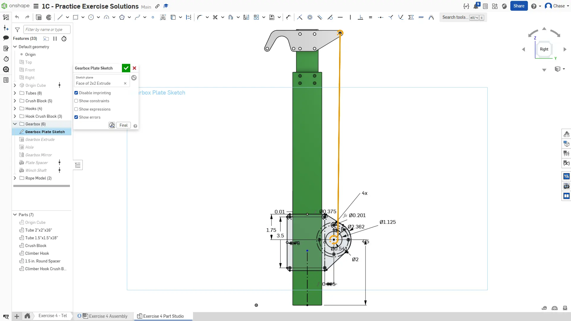Uncheck Disable imprinting checkbox
Screen dimensions: 571x321
pyautogui.click(x=76, y=93)
